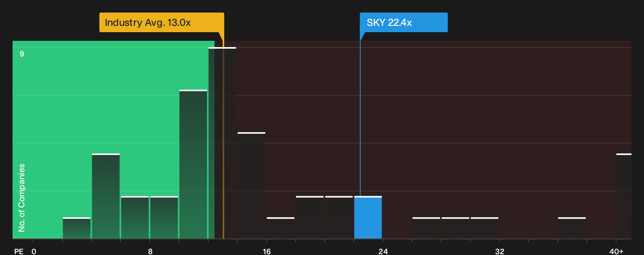
Task: Click the y-axis value 9
Action: (x=22, y=54)
